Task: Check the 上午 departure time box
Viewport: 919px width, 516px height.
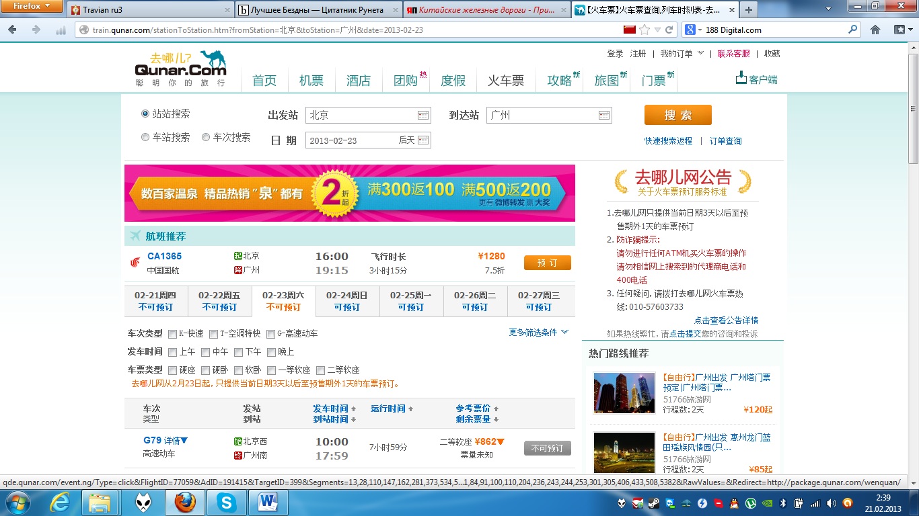Action: [x=173, y=352]
